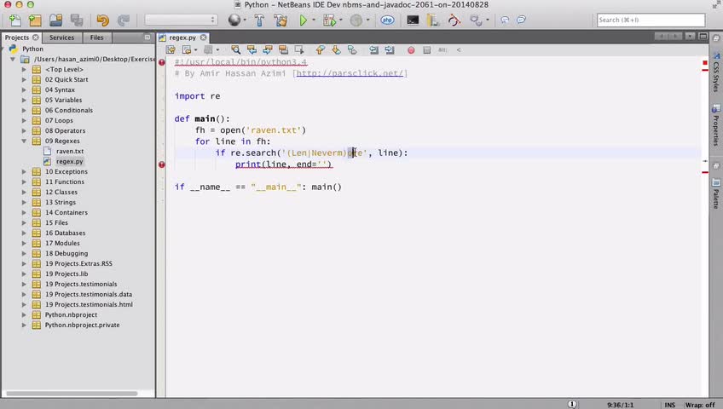Image resolution: width=723 pixels, height=409 pixels.
Task: Open the CSS Styles side panel
Action: 716,72
